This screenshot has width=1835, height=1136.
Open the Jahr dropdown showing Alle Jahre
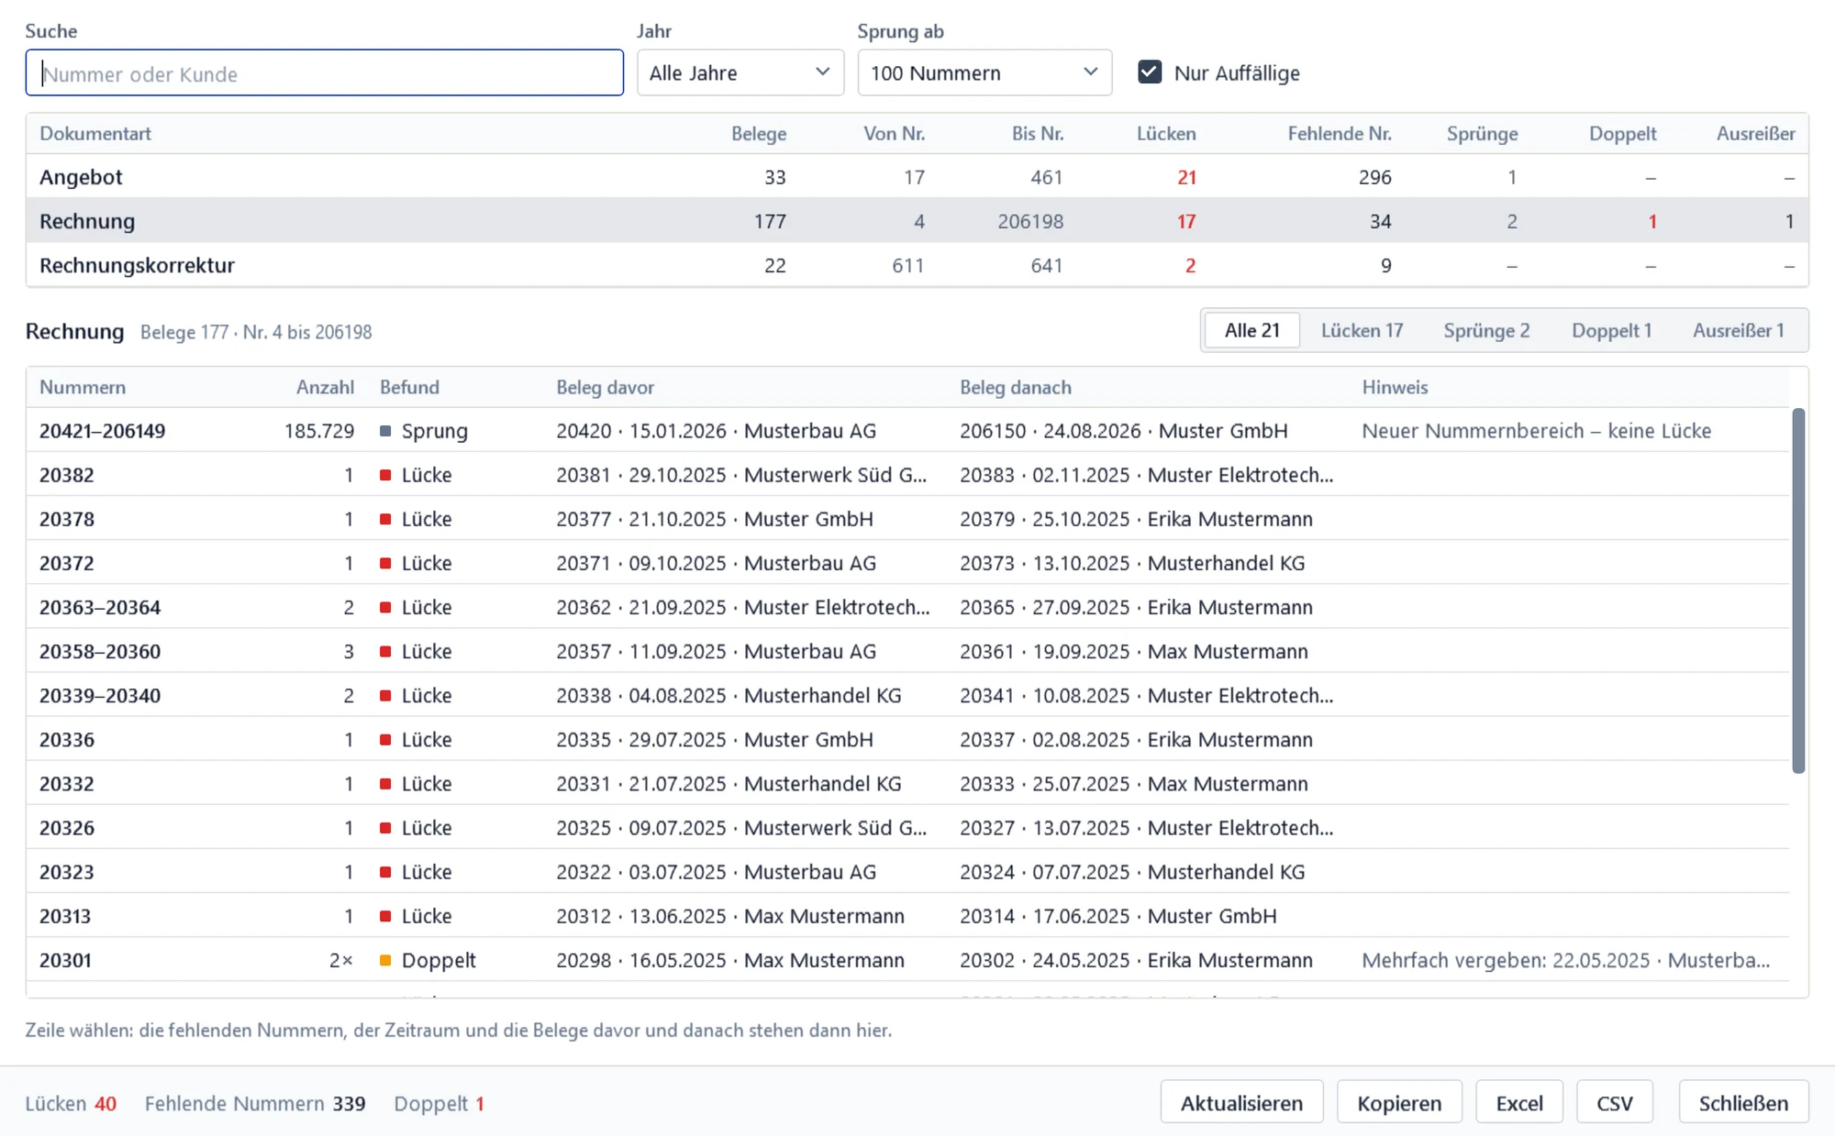(x=740, y=73)
